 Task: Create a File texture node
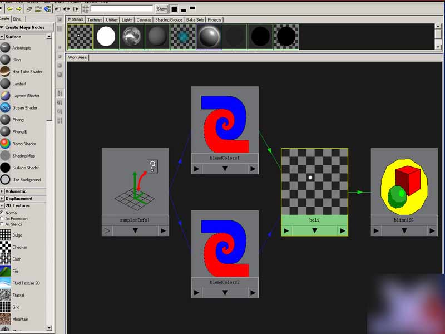(x=9, y=271)
